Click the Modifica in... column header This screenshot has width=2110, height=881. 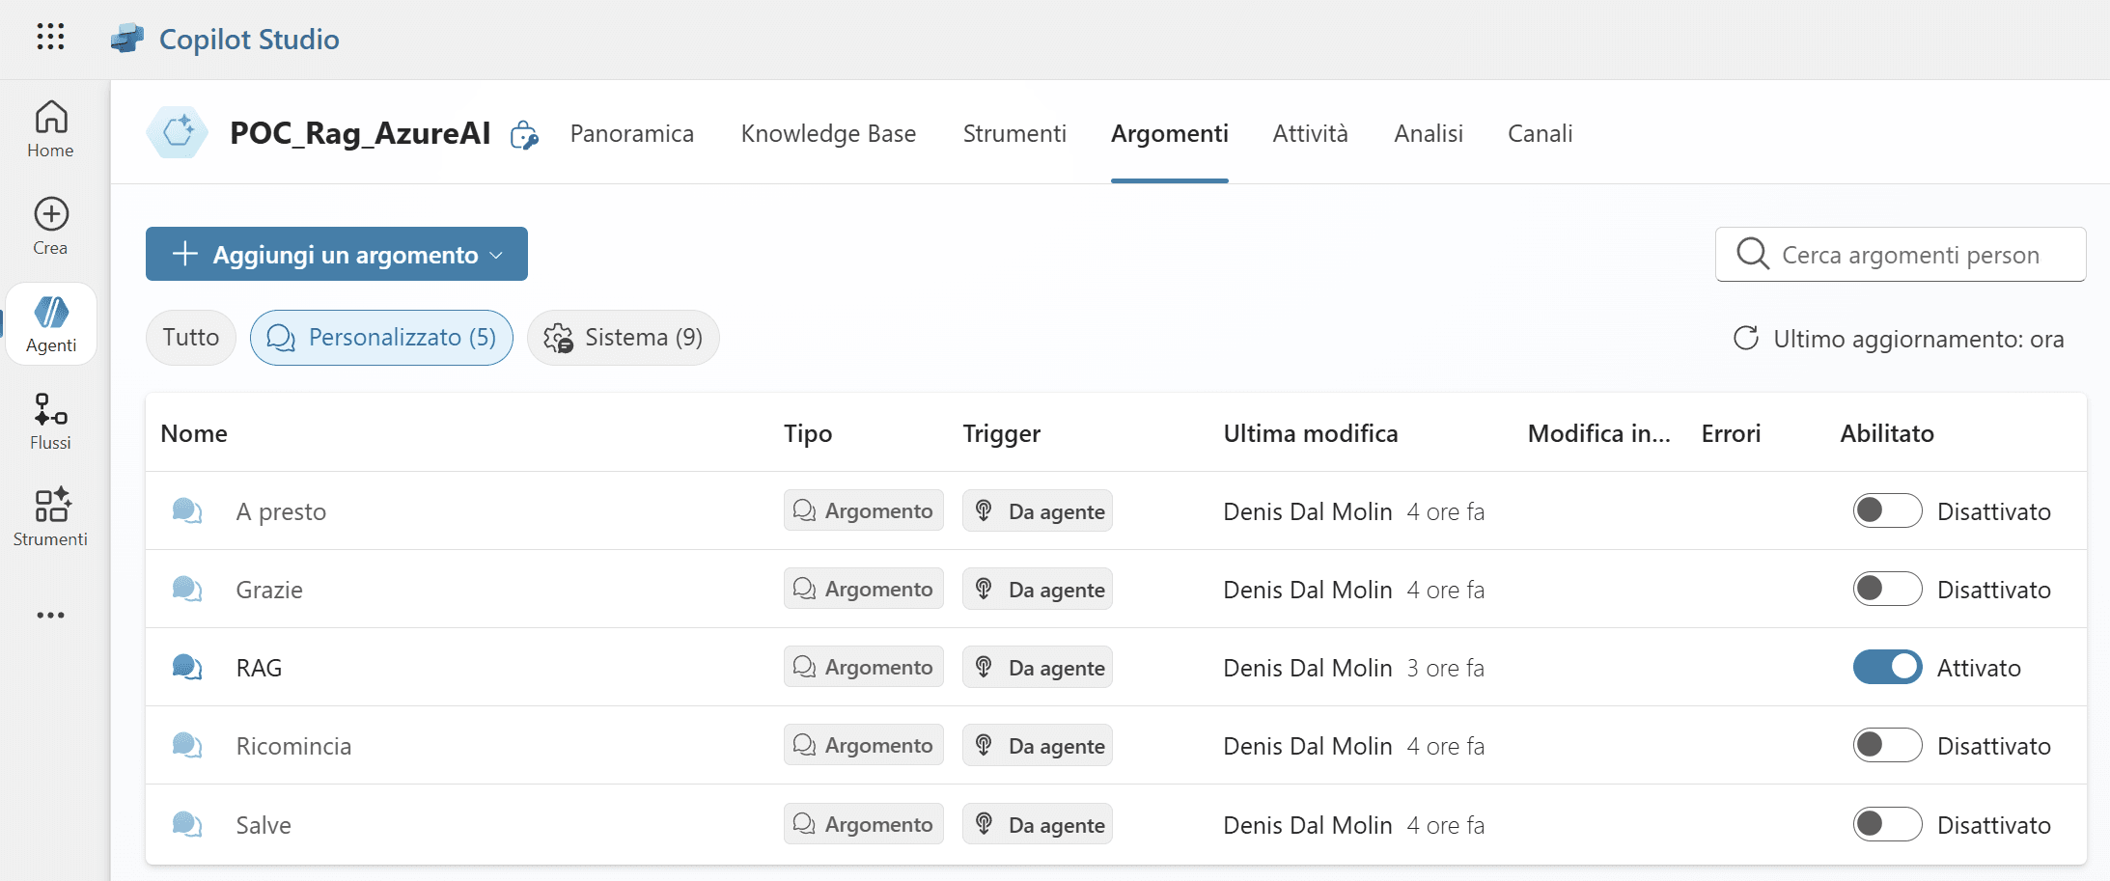1598,433
